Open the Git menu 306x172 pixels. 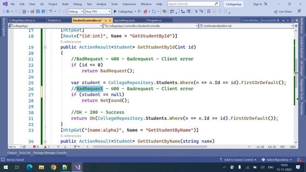[42, 4]
